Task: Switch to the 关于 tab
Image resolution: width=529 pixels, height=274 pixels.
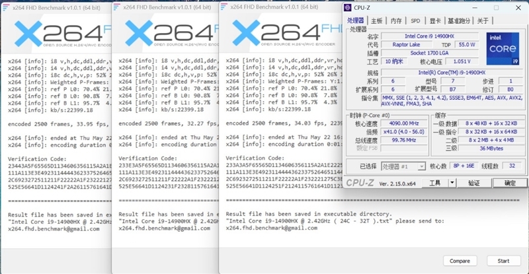Action: 483,21
